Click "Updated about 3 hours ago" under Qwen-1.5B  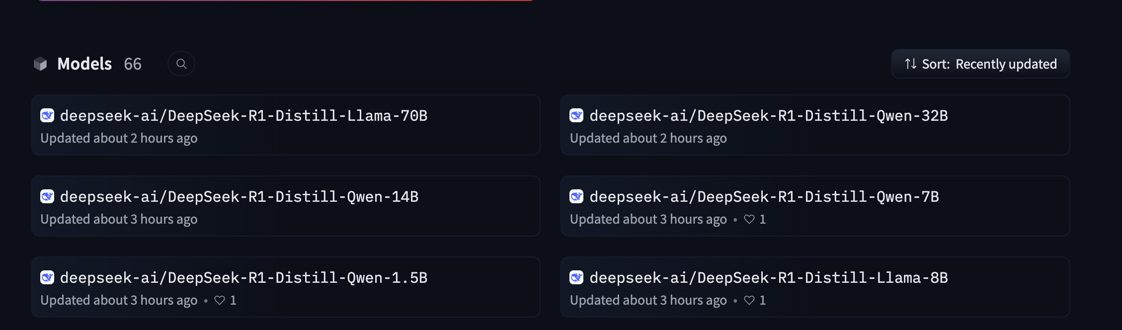point(119,300)
